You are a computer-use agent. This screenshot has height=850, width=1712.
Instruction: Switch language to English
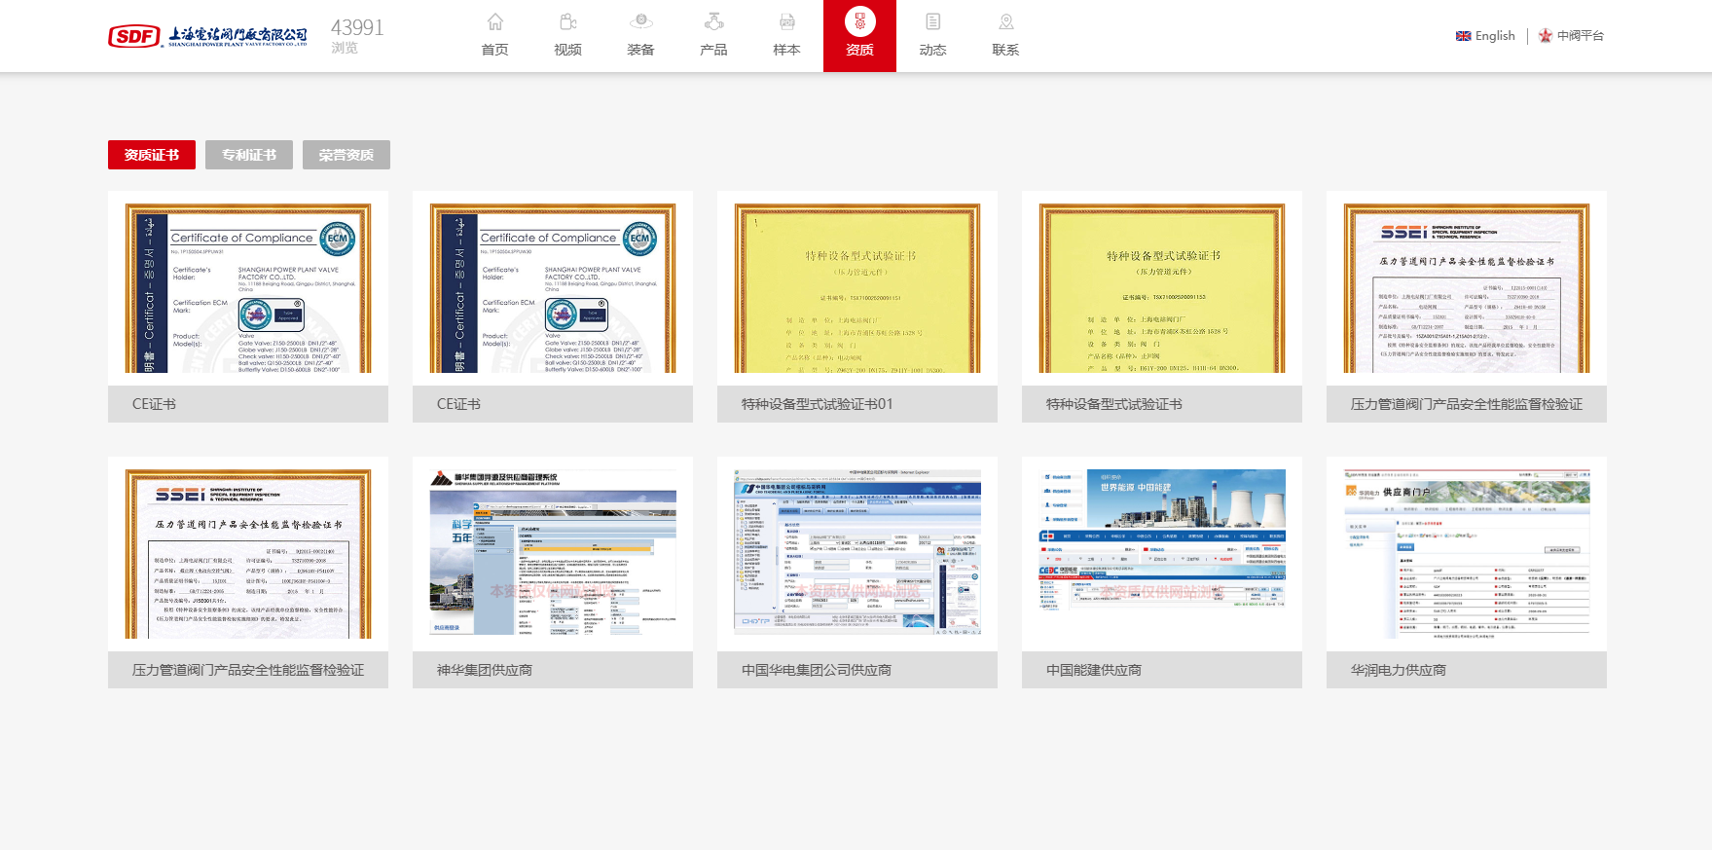click(x=1485, y=36)
